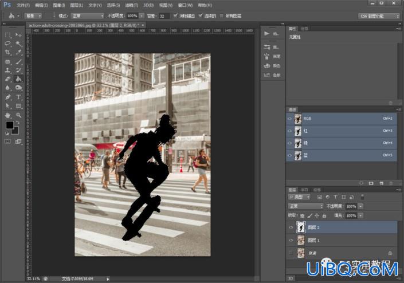The image size is (404, 283).
Task: Edit the tolerance value field
Action: tap(164, 16)
